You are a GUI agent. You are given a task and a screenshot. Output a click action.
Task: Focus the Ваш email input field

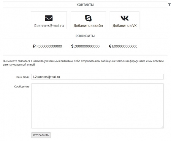(x=97, y=77)
